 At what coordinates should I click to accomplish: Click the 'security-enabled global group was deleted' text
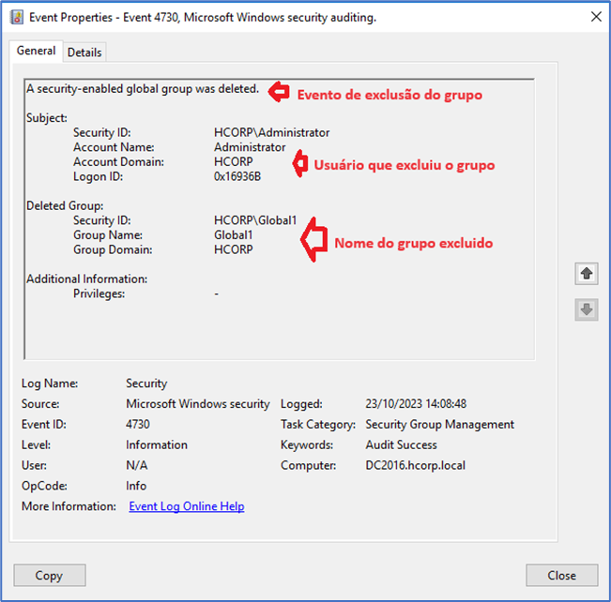click(143, 89)
